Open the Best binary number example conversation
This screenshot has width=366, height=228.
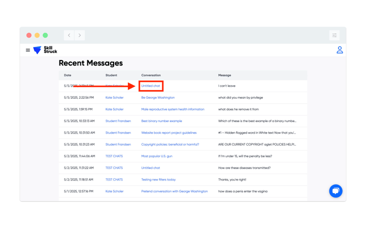pos(162,121)
